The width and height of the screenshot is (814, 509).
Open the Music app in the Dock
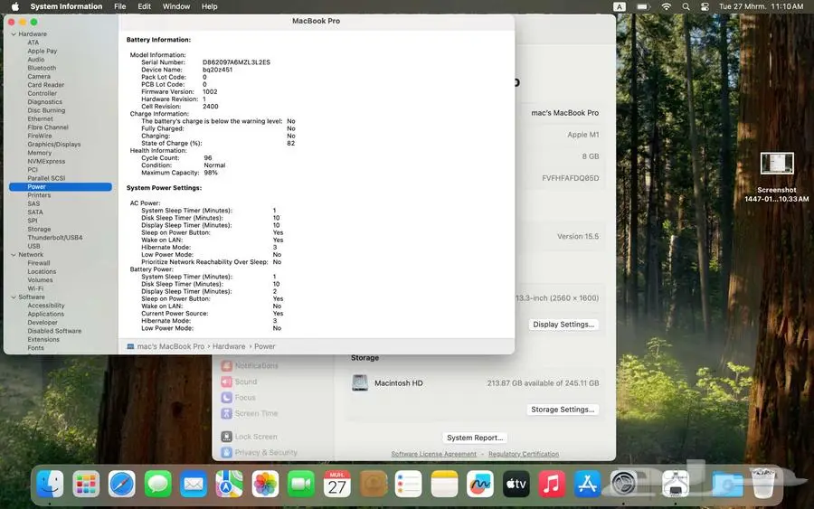[x=552, y=484]
